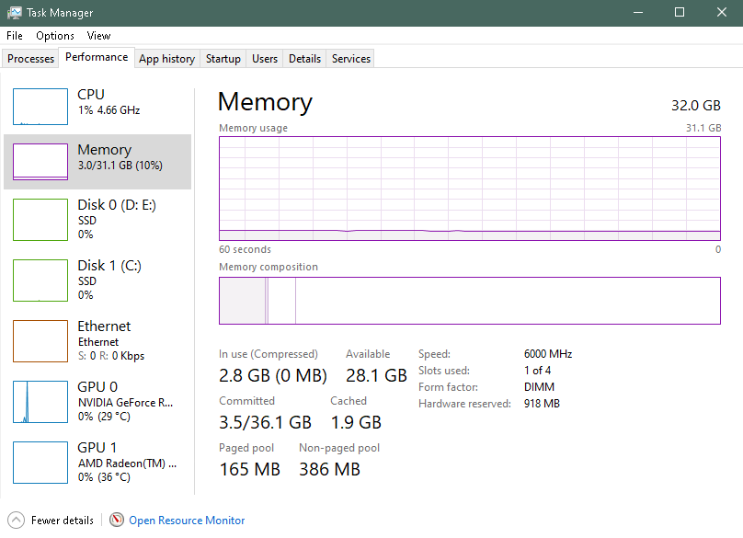Click the In use section of memory composition
Screen dimensions: 743x538
point(242,301)
